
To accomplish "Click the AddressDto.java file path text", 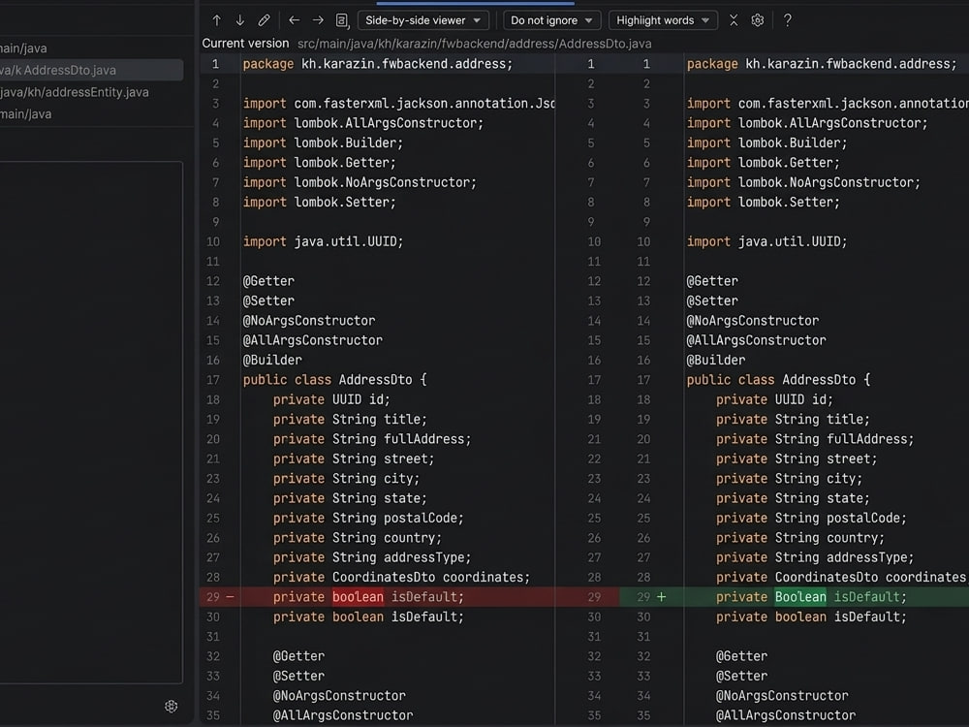I will click(x=475, y=44).
